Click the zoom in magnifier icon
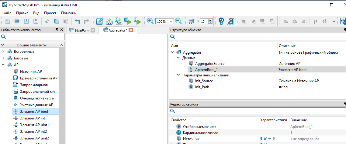Viewport: 346px width, 144px height. 150,21
